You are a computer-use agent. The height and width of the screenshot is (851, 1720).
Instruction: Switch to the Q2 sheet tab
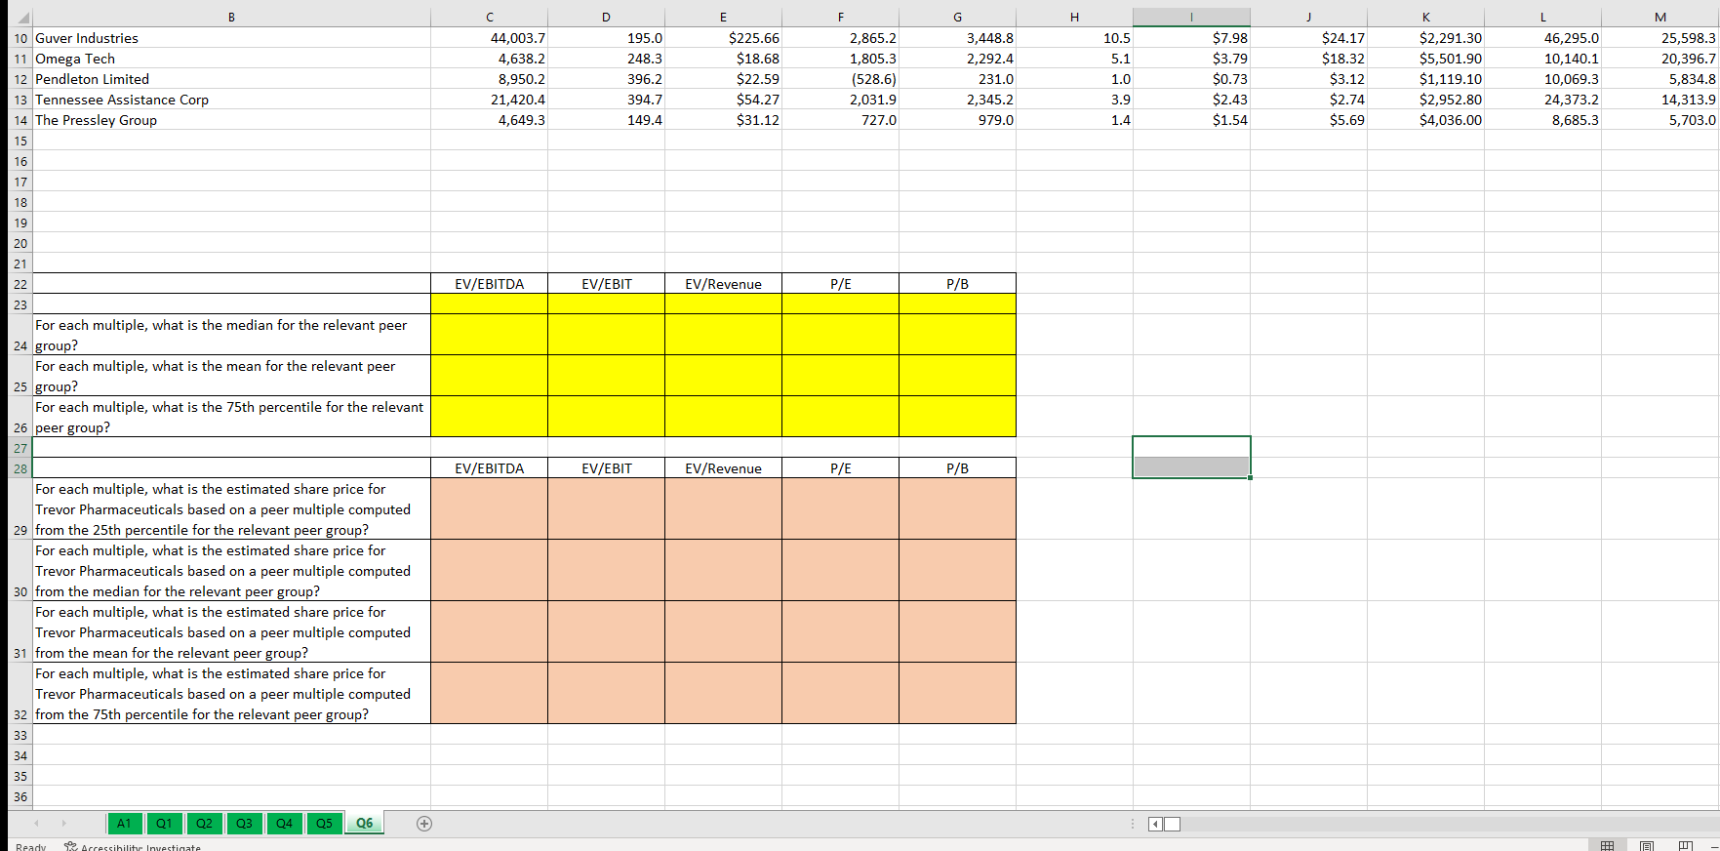point(204,824)
